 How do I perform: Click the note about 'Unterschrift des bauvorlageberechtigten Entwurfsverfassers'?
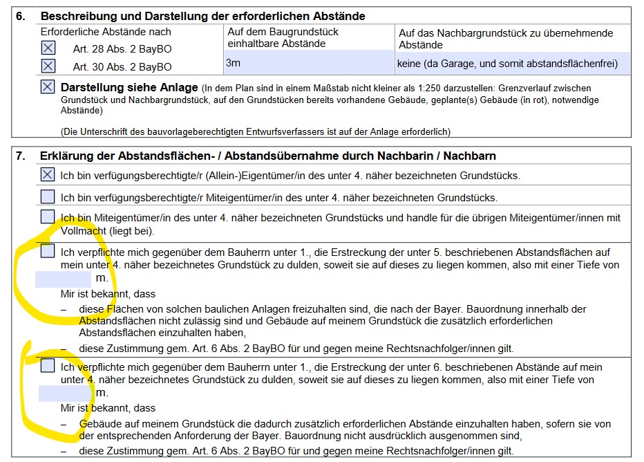click(x=256, y=131)
